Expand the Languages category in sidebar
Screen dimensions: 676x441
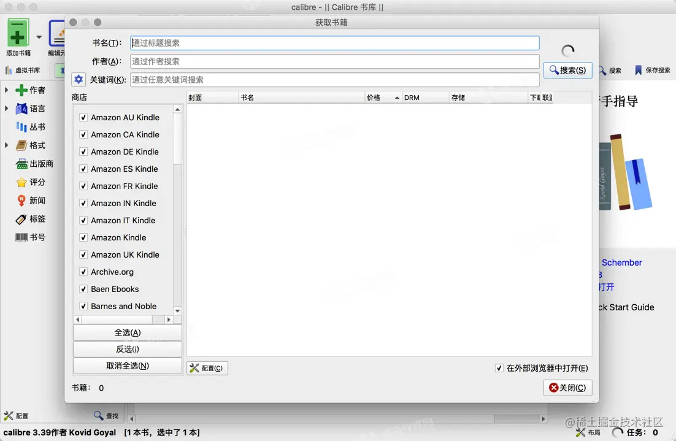(x=7, y=109)
